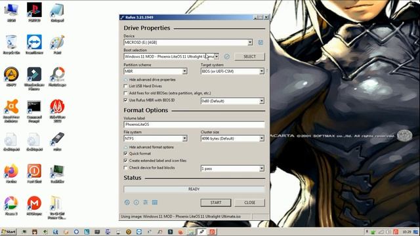The width and height of the screenshot is (420, 236).
Task: Collapse Hide advanced format options
Action: [x=149, y=147]
